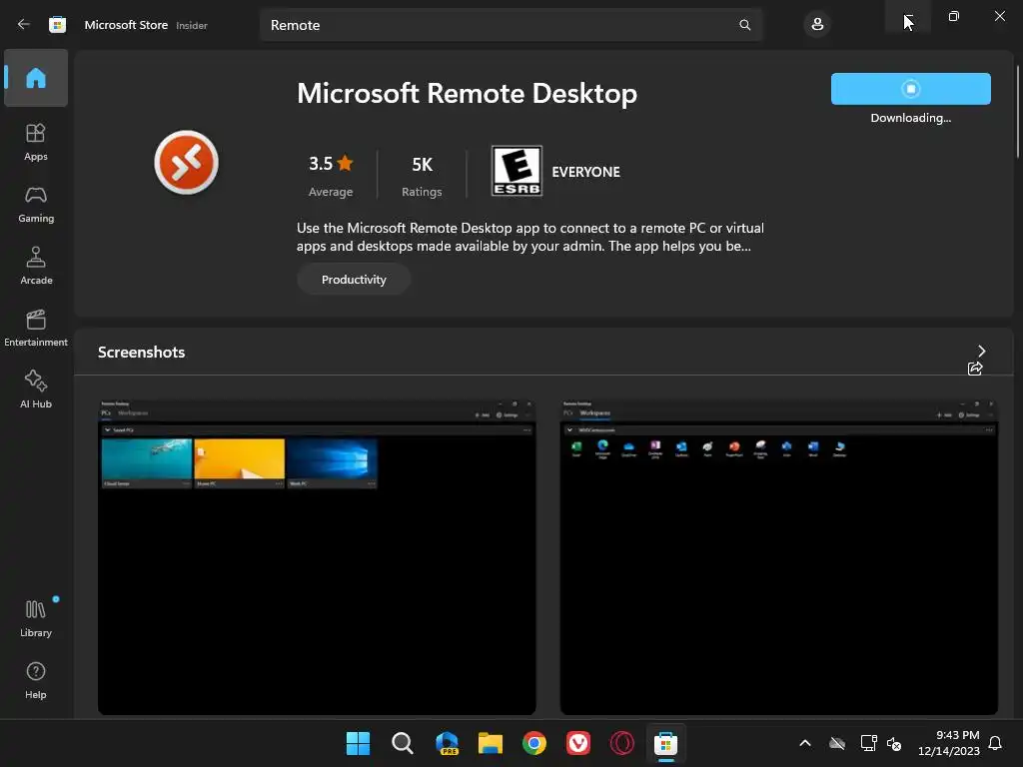1023x767 pixels.
Task: Open the 5K Ratings count
Action: [422, 175]
